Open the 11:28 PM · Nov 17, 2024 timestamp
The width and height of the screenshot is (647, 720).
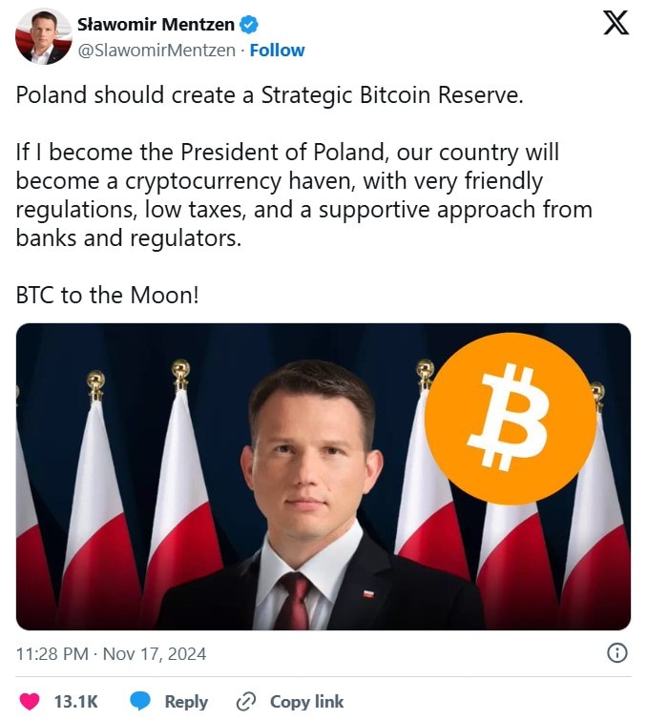click(111, 654)
